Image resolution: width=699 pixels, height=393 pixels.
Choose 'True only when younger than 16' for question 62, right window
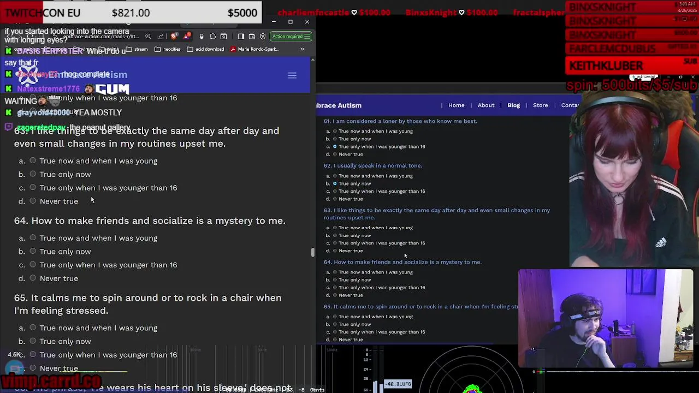coord(335,191)
